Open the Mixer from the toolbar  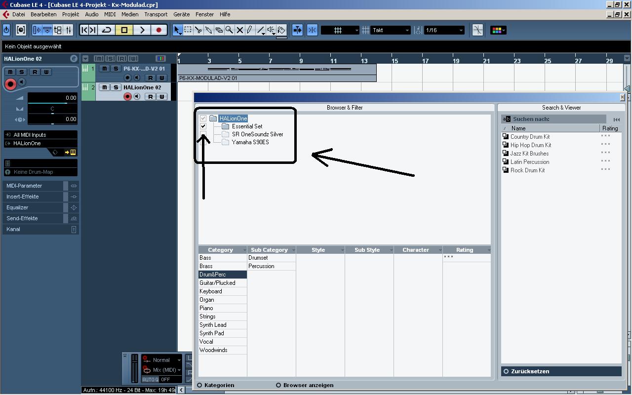[x=69, y=30]
